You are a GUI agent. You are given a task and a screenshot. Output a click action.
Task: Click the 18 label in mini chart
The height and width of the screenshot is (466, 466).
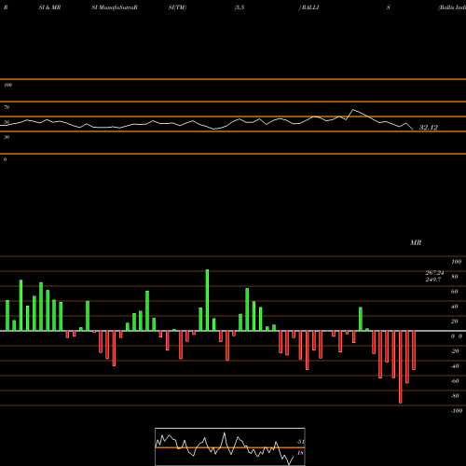(x=300, y=453)
